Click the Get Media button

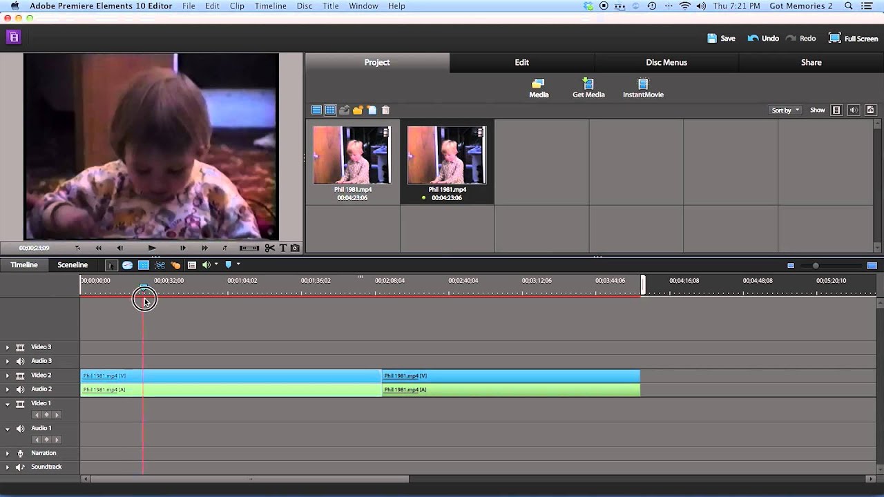(588, 88)
